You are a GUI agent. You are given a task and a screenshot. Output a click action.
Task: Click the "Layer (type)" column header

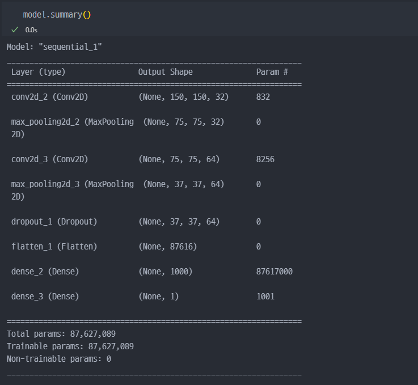[x=38, y=72]
